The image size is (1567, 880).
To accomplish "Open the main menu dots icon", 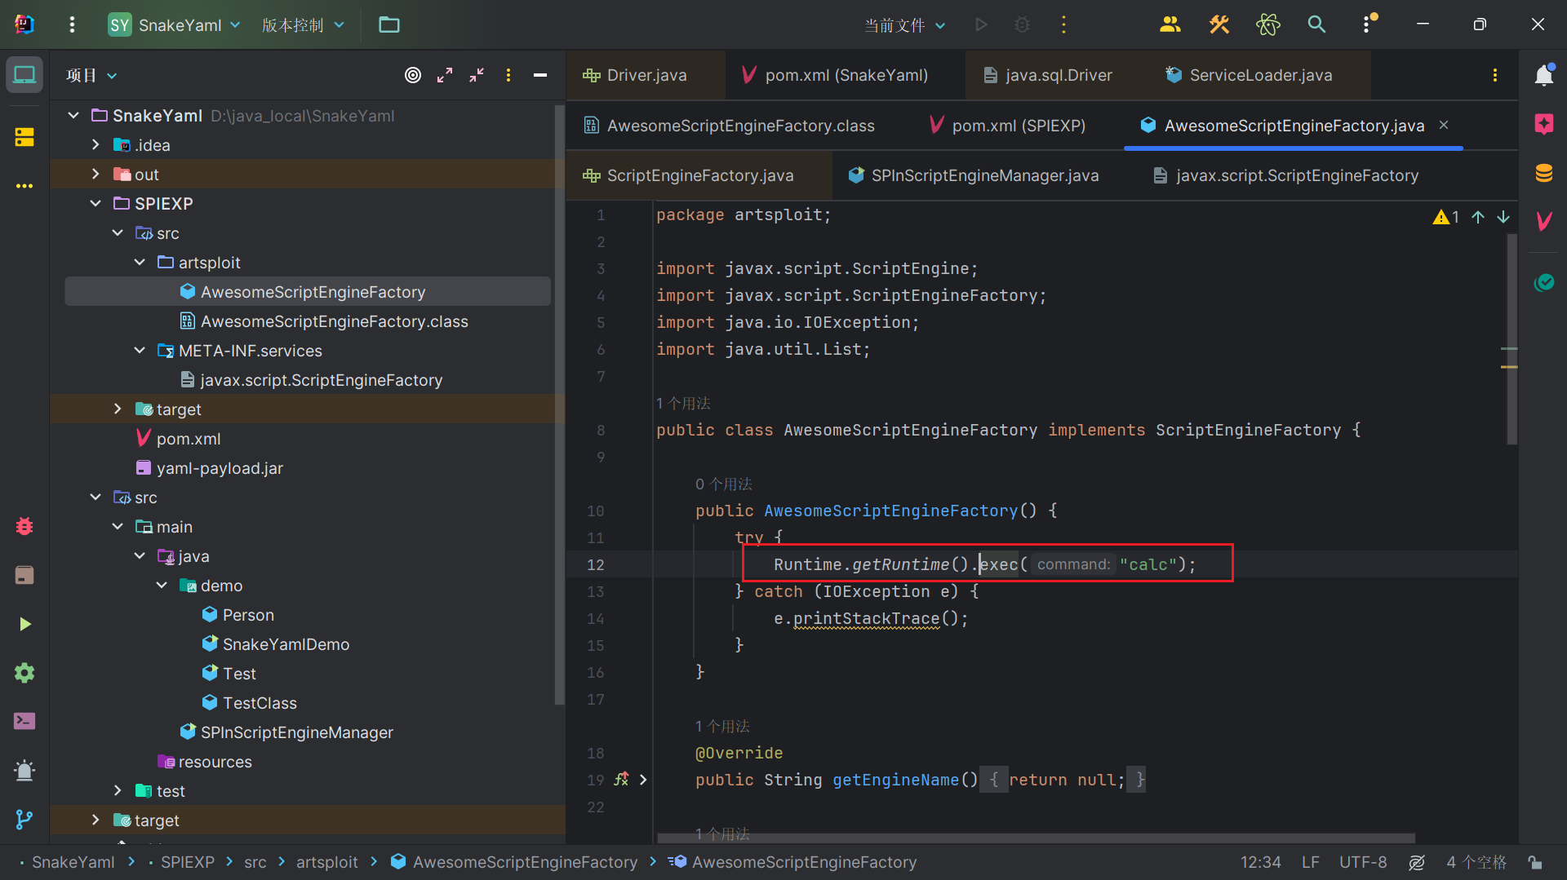I will coord(72,24).
